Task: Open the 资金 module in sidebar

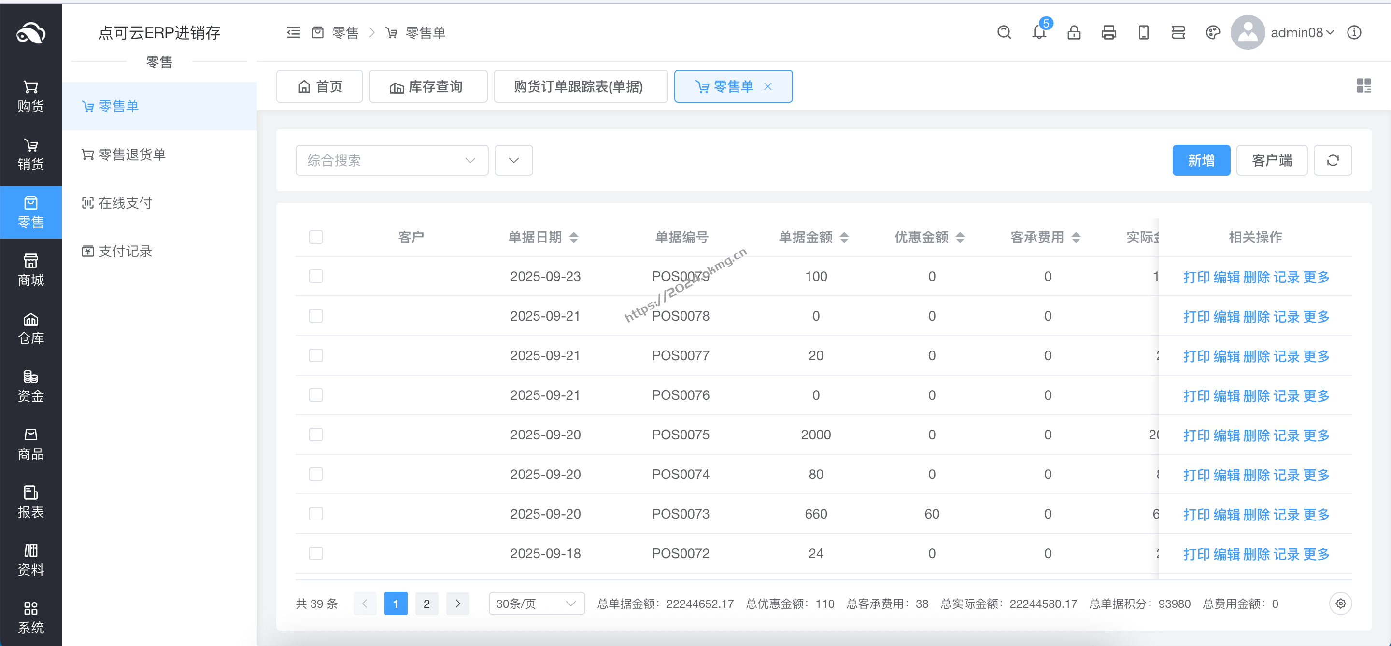Action: tap(31, 386)
